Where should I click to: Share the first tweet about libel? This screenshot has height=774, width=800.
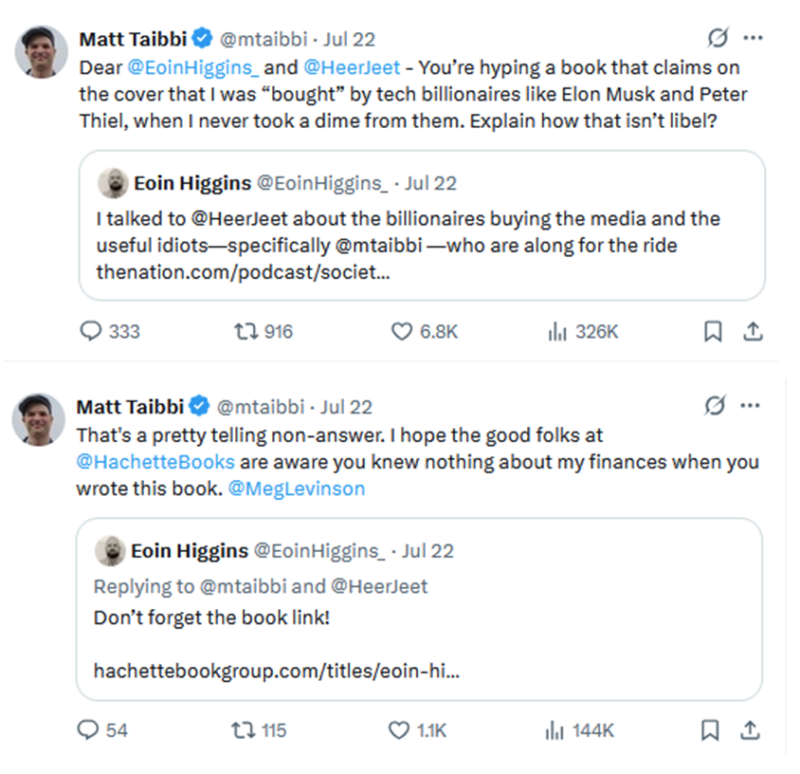(753, 331)
